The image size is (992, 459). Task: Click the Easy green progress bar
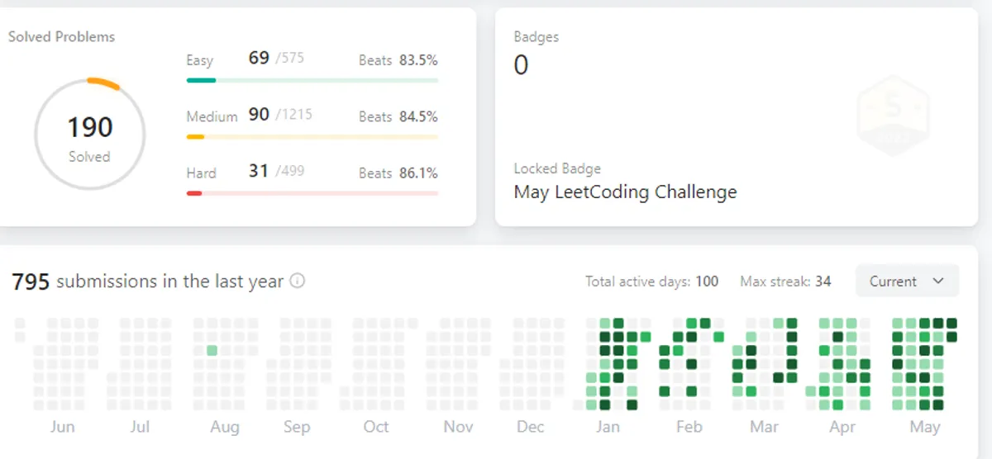[x=312, y=80]
